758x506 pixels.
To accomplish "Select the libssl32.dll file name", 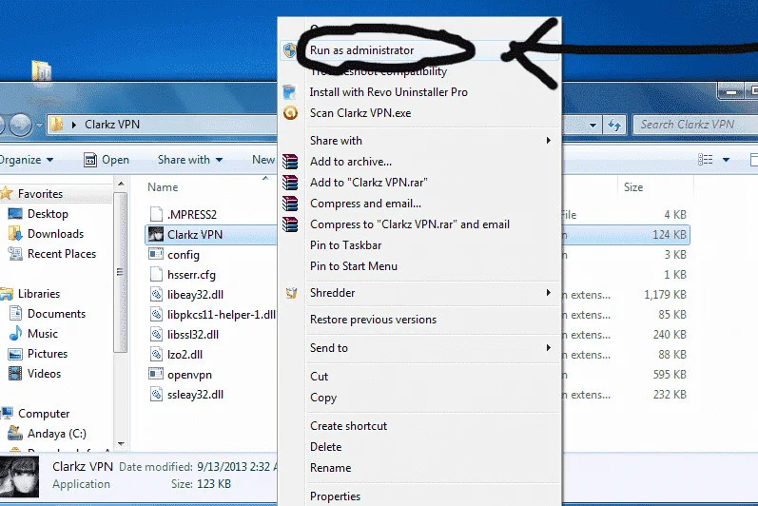I will click(x=193, y=335).
